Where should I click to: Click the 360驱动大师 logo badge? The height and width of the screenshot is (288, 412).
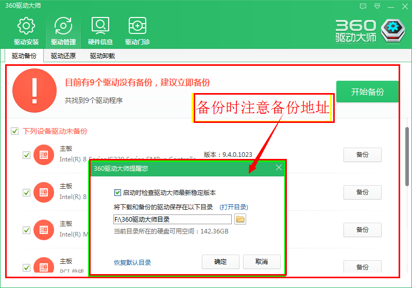pos(393,31)
